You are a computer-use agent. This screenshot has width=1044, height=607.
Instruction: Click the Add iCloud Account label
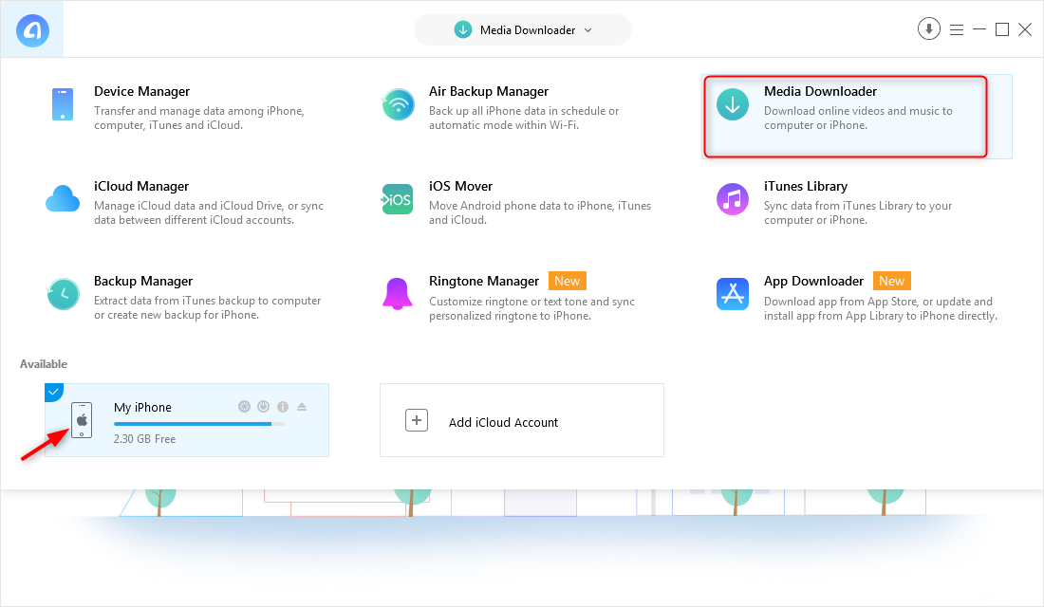tap(503, 423)
